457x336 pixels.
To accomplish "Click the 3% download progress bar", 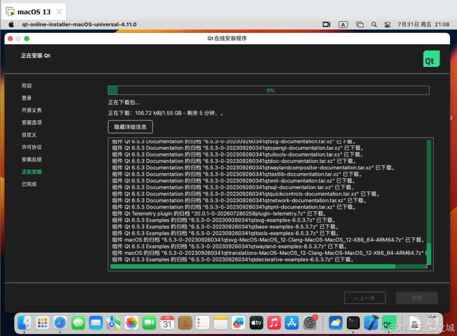I will pyautogui.click(x=268, y=90).
